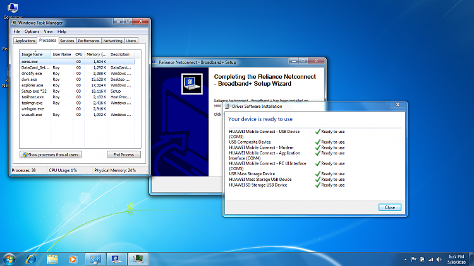Screen dimensions: 474x266
Task: Switch to the Services tab
Action: (x=67, y=41)
